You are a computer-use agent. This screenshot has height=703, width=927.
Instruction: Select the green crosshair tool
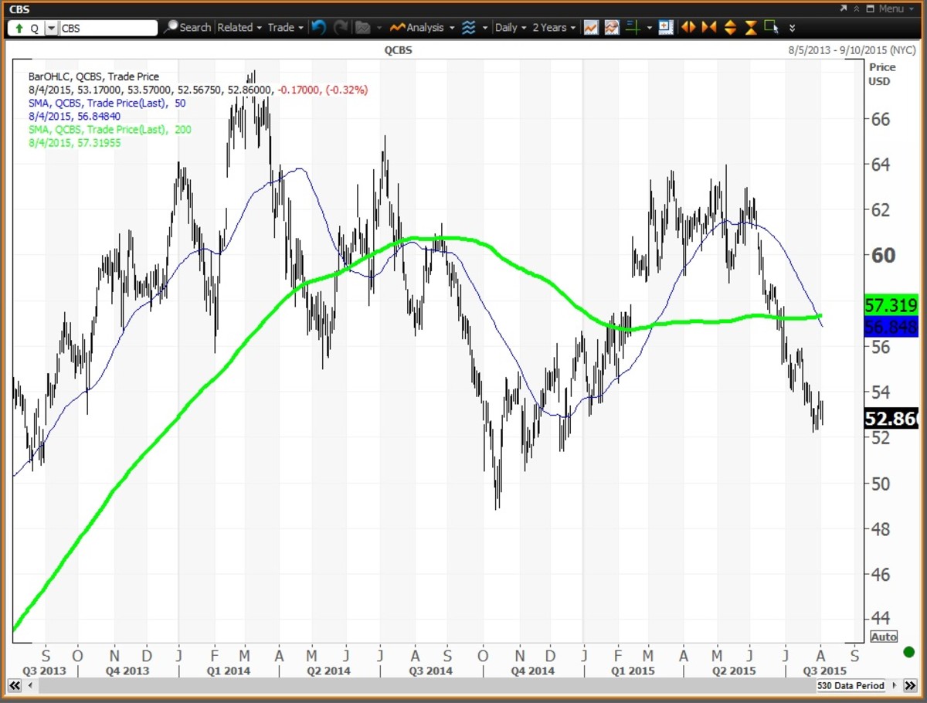[x=633, y=27]
